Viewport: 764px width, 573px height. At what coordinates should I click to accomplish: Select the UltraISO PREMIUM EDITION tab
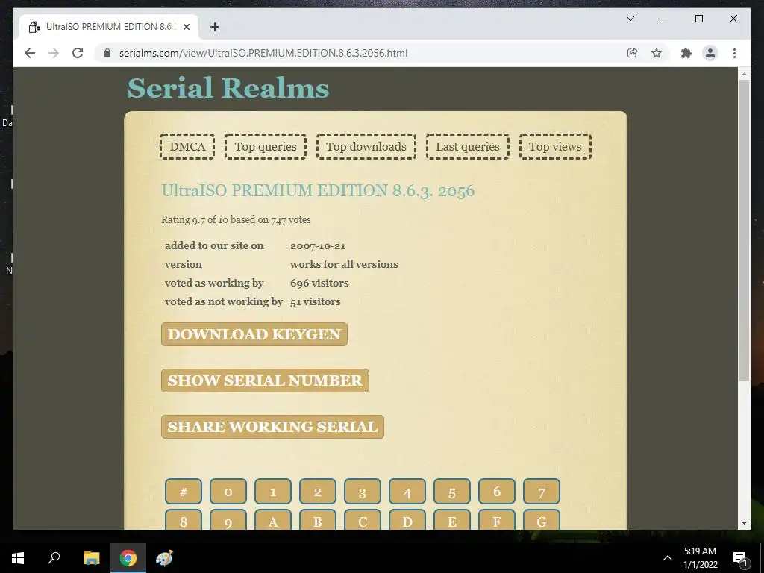click(x=109, y=27)
